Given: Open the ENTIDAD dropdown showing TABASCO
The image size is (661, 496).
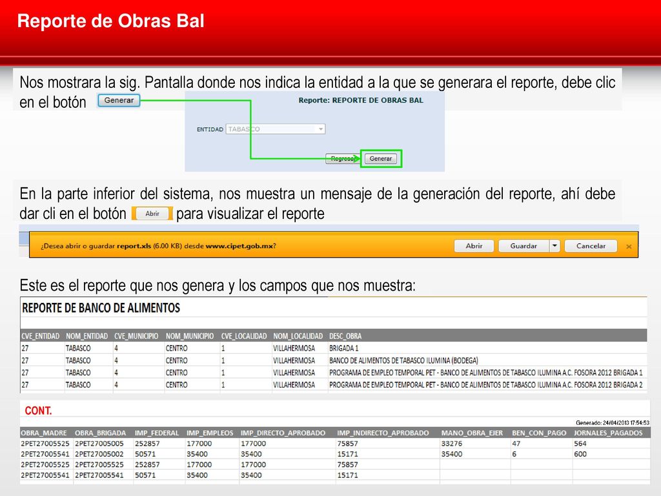Looking at the screenshot, I should (276, 129).
